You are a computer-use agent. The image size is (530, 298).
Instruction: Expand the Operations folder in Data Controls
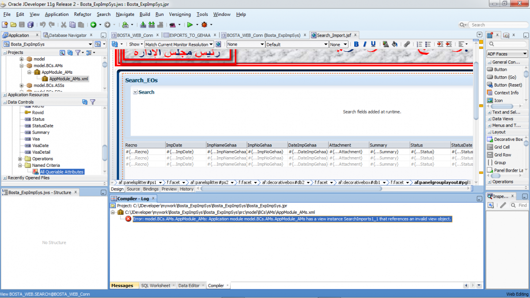(20, 159)
